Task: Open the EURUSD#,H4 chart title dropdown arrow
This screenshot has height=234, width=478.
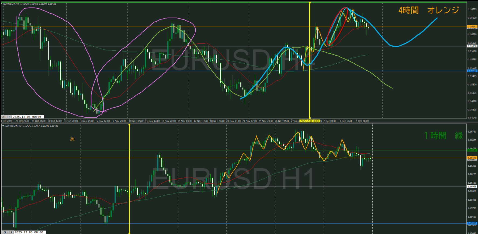Action: click(x=2, y=4)
